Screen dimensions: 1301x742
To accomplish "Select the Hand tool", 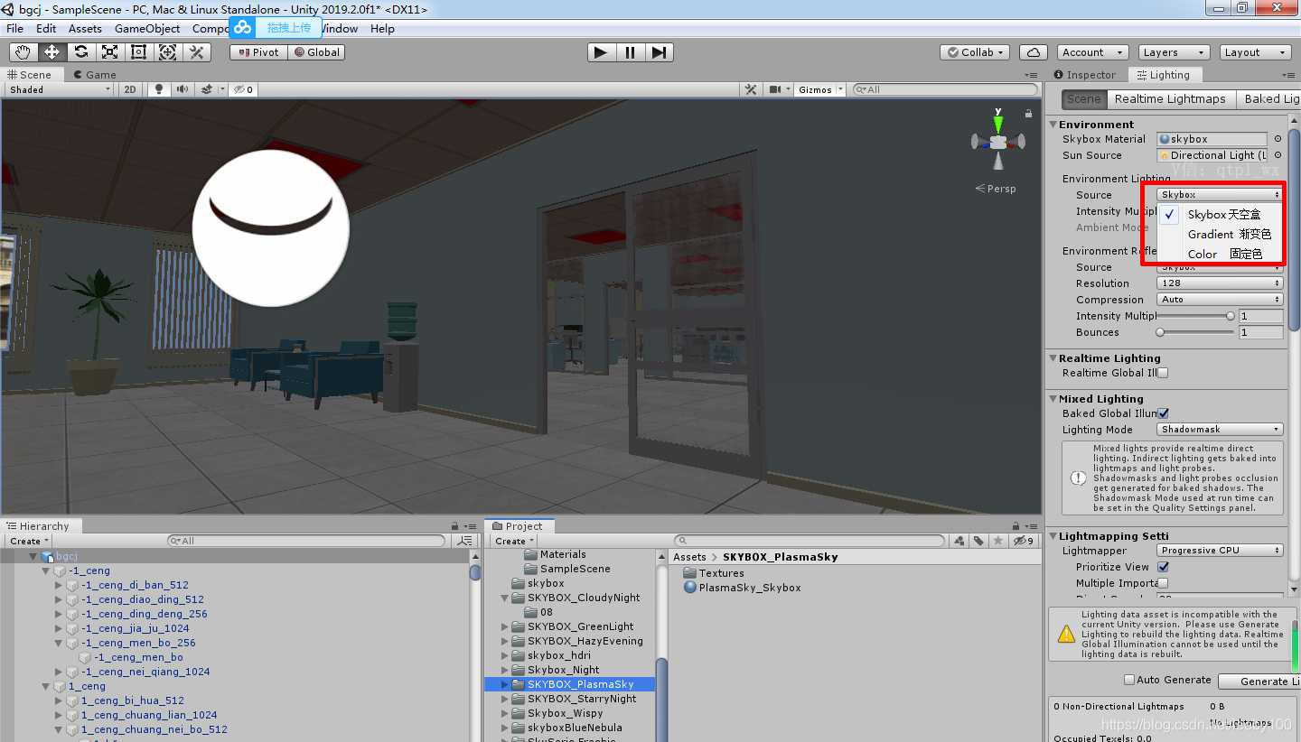I will pos(23,52).
